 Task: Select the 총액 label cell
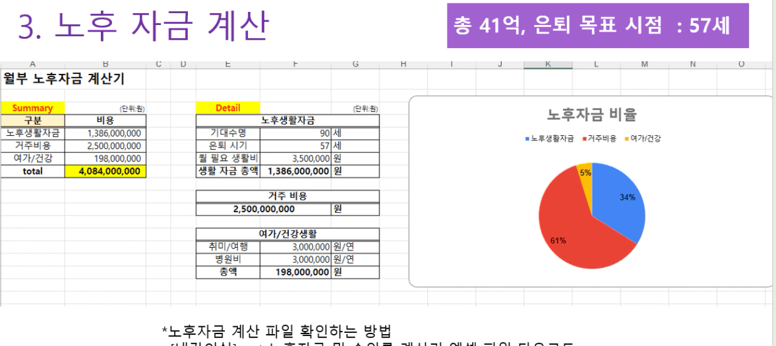[x=228, y=272]
